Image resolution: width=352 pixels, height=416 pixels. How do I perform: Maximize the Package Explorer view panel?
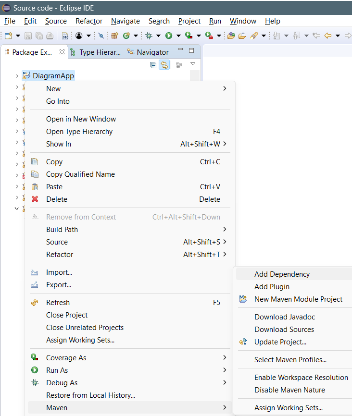coord(191,50)
